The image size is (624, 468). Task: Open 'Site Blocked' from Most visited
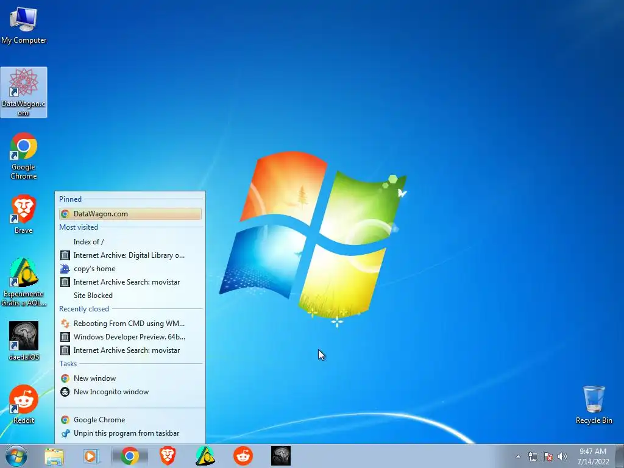click(130, 296)
